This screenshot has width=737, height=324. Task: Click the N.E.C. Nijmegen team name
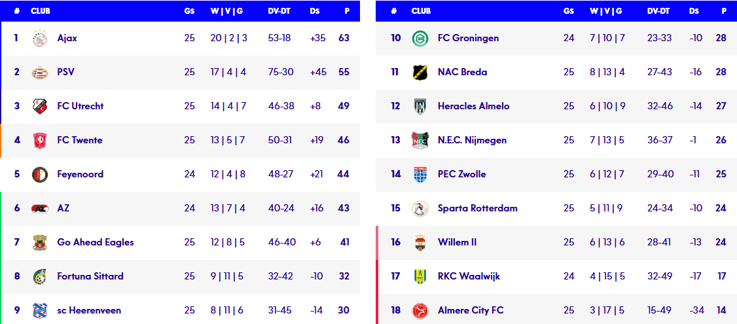point(472,140)
